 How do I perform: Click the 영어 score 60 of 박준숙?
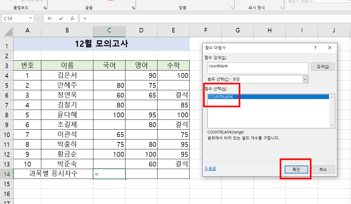coord(141,164)
